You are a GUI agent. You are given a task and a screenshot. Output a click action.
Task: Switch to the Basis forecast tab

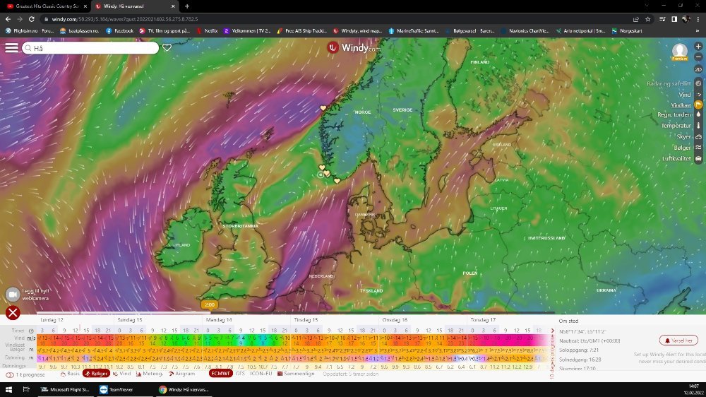click(70, 374)
